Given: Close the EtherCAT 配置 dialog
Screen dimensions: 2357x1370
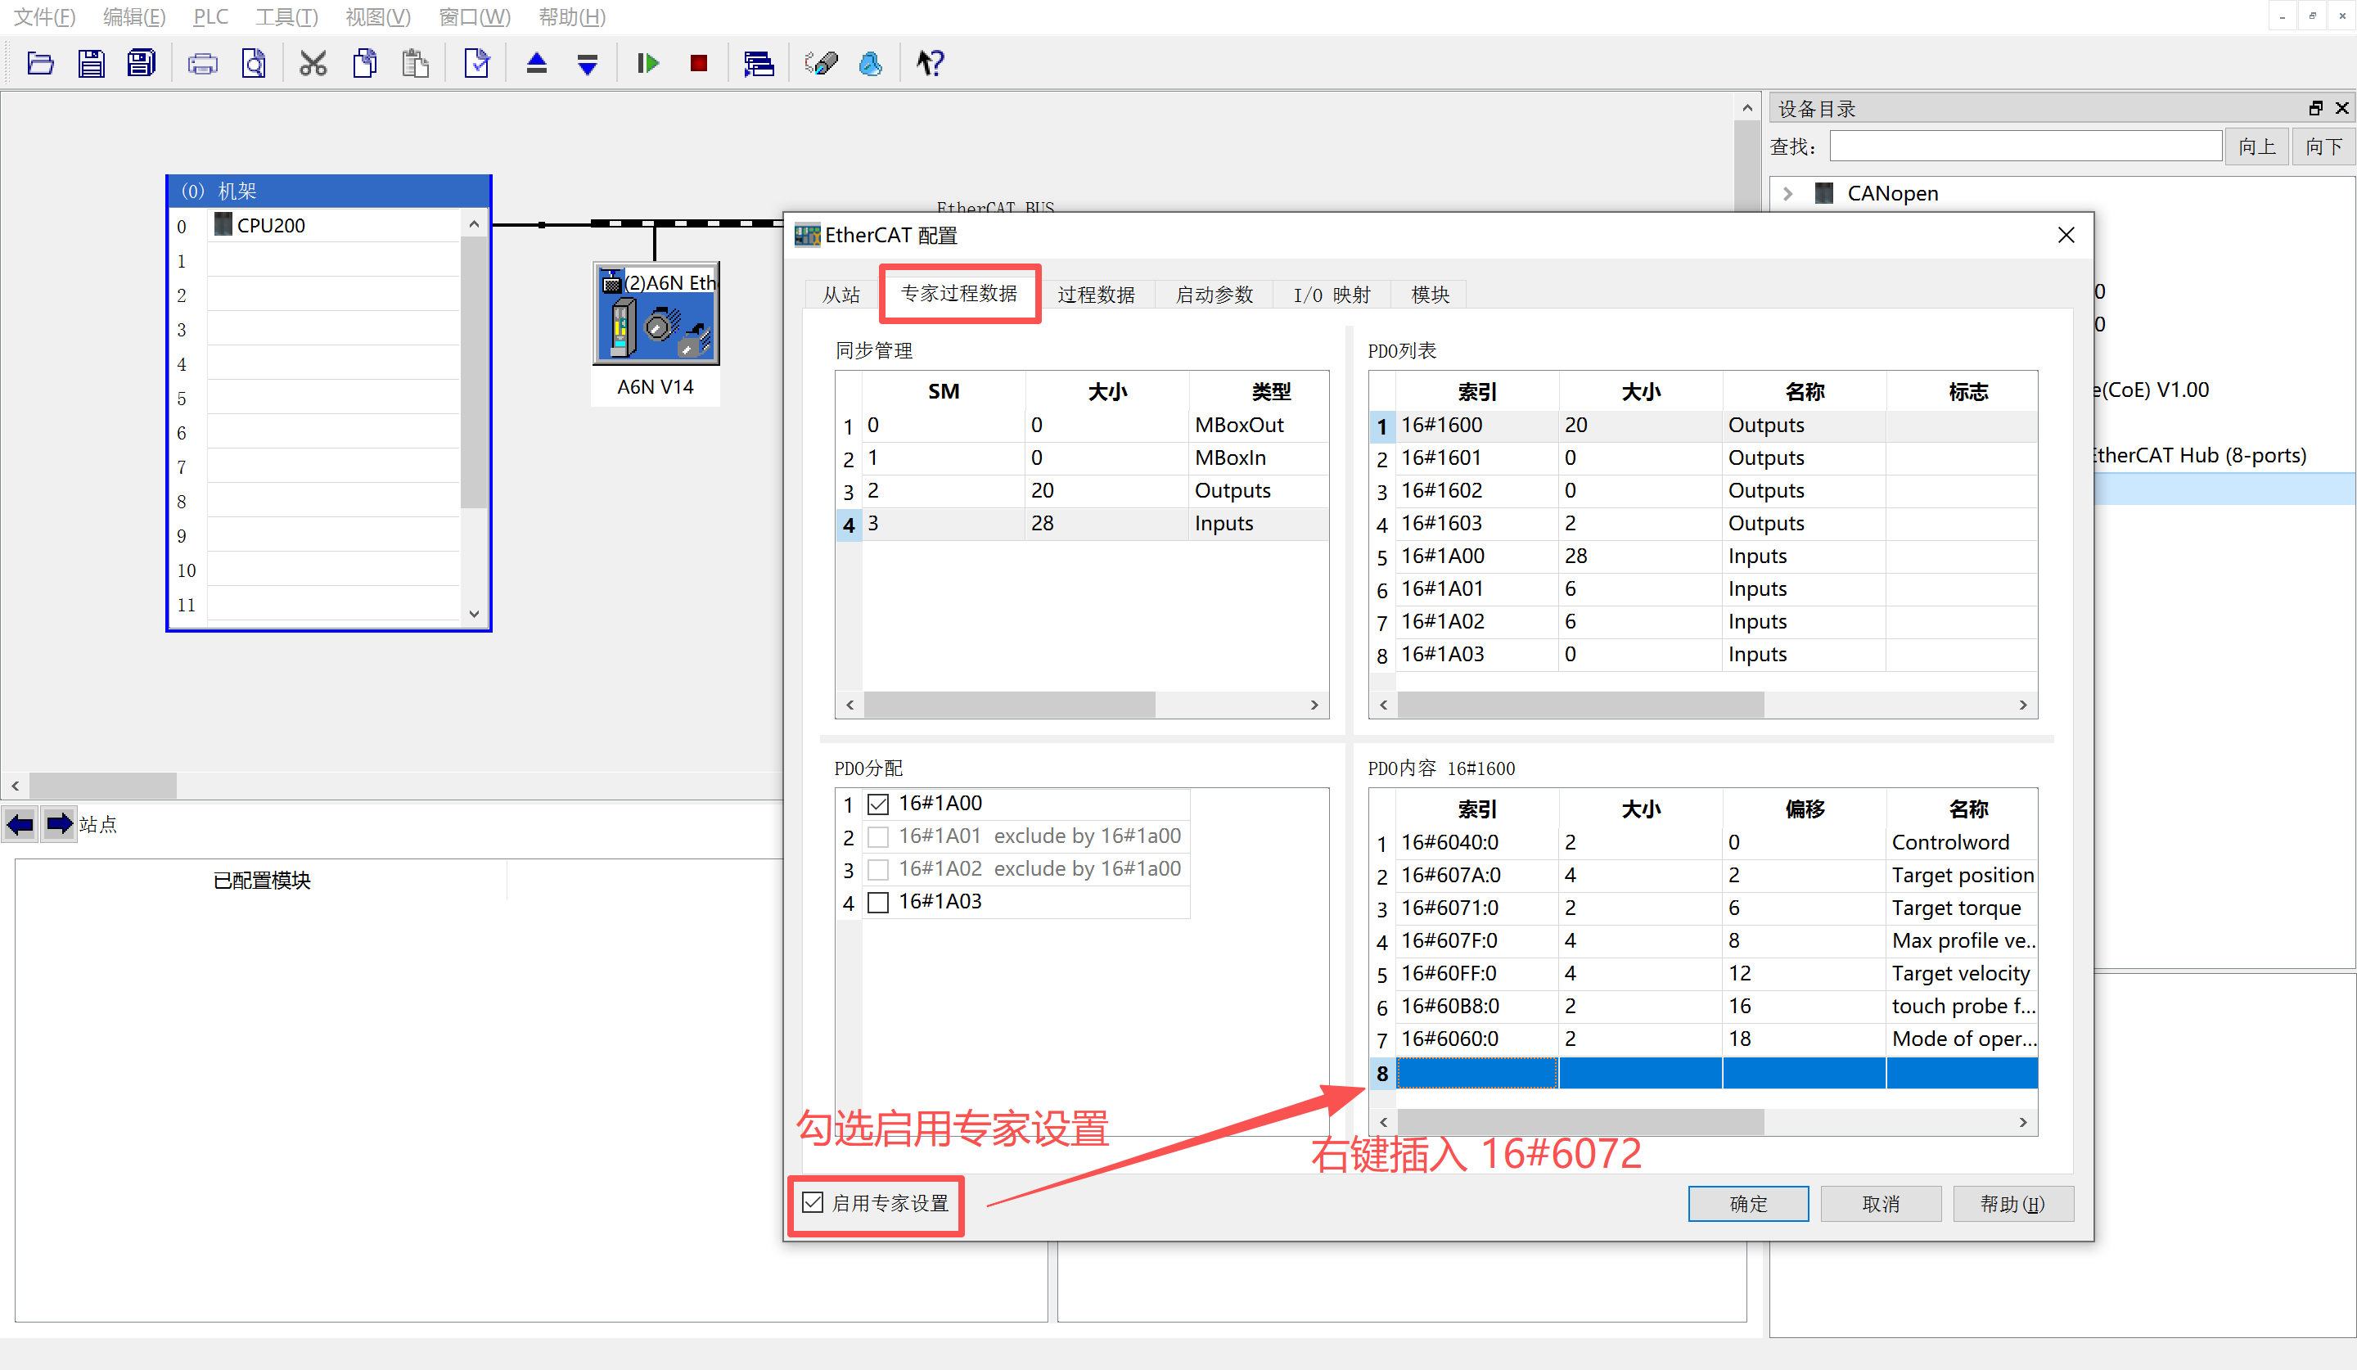Looking at the screenshot, I should coord(2066,235).
